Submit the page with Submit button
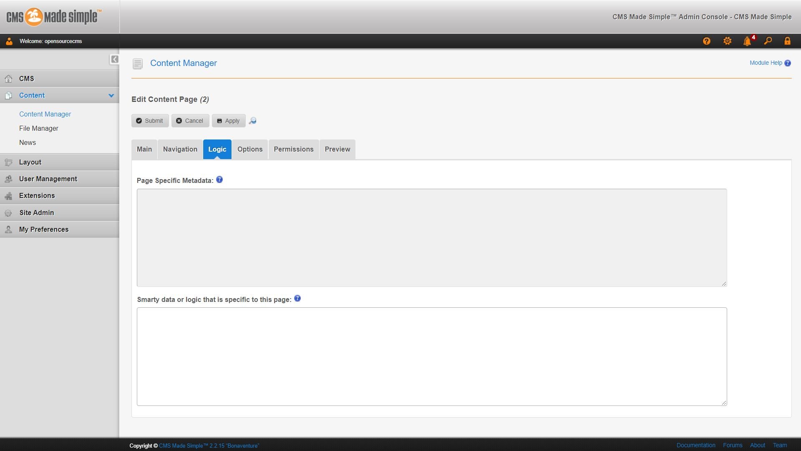 (150, 121)
